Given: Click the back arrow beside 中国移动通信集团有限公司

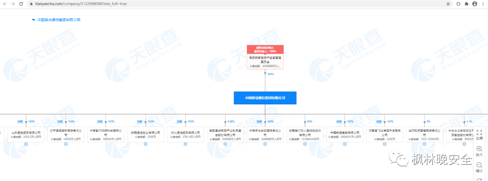Looking at the screenshot, I should coord(34,19).
